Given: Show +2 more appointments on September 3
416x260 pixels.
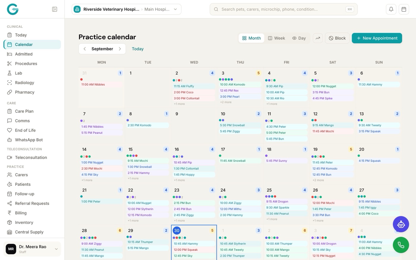Looking at the screenshot, I should pos(226,102).
